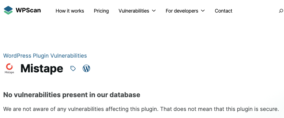Image resolution: width=284 pixels, height=118 pixels.
Task: Go to the Pricing page
Action: 101,11
